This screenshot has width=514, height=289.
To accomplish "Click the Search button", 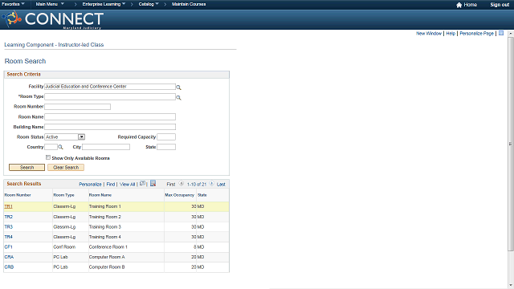I will click(27, 168).
